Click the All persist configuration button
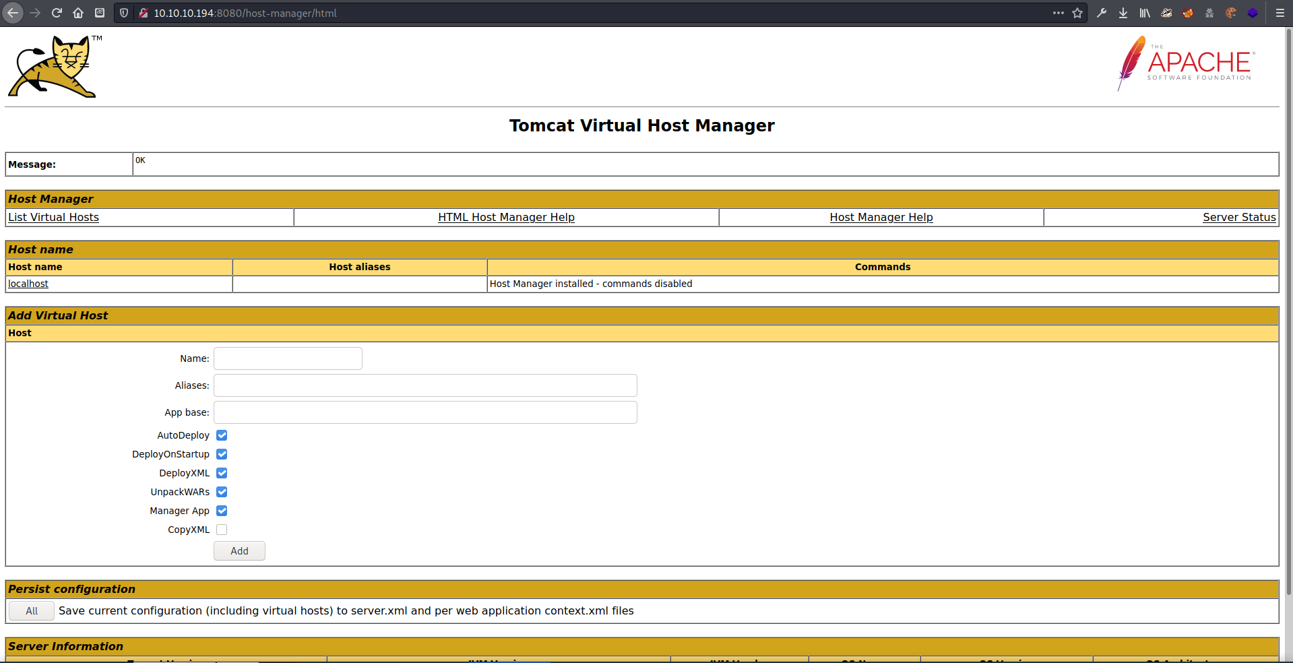 pyautogui.click(x=32, y=610)
